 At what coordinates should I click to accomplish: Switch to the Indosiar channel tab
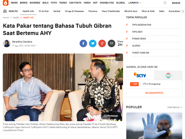(168, 75)
